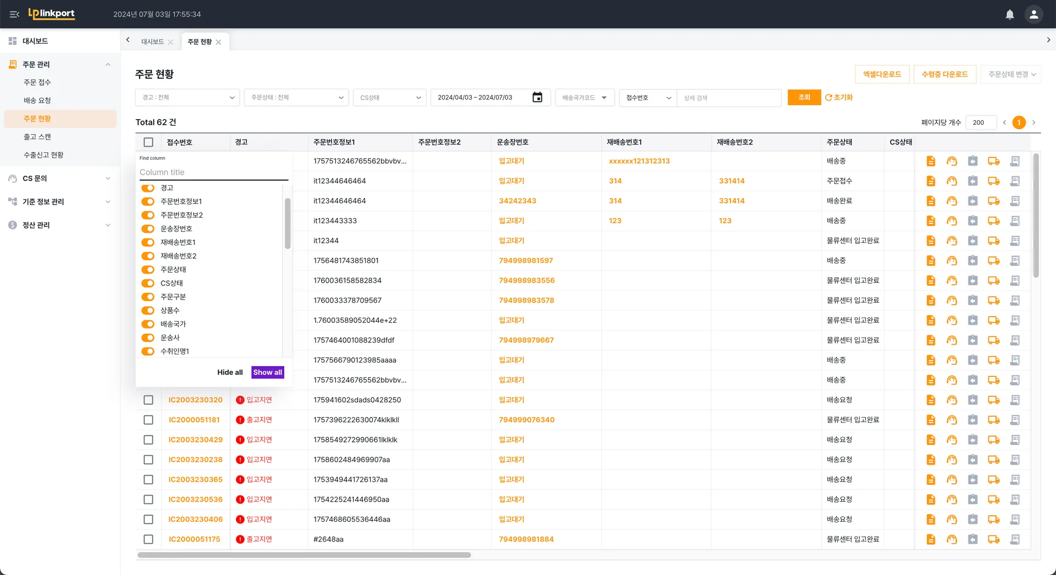Open the user profile icon
1056x575 pixels.
tap(1033, 14)
